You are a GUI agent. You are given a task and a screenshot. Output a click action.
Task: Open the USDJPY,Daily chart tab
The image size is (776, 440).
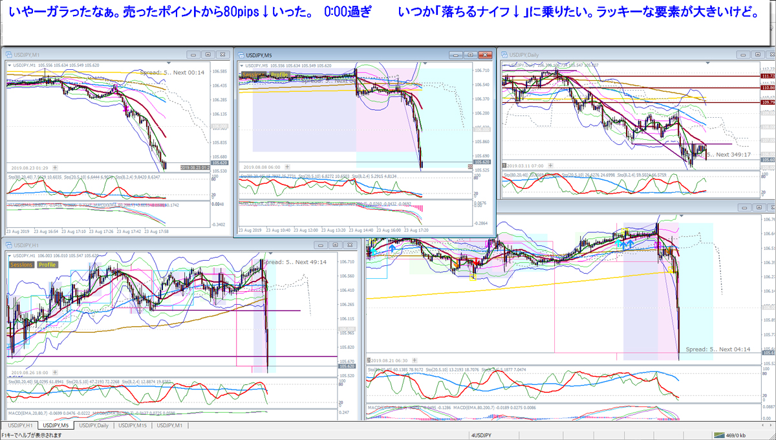click(94, 426)
